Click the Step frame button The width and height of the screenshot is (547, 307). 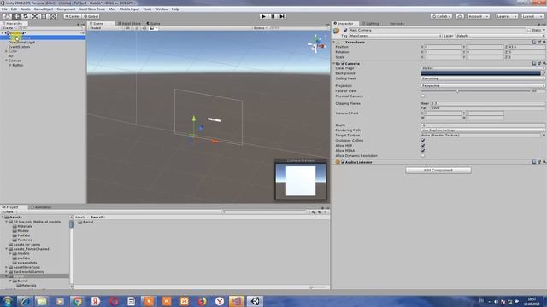(282, 16)
